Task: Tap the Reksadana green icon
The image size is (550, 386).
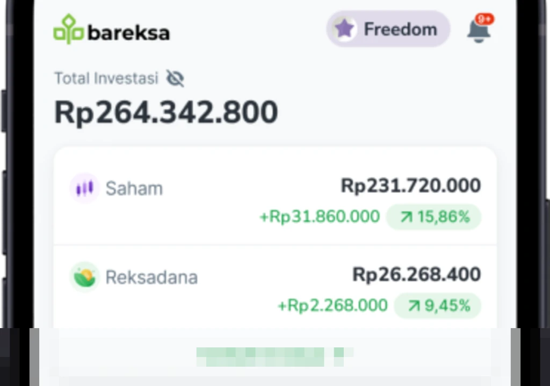Action: click(84, 277)
